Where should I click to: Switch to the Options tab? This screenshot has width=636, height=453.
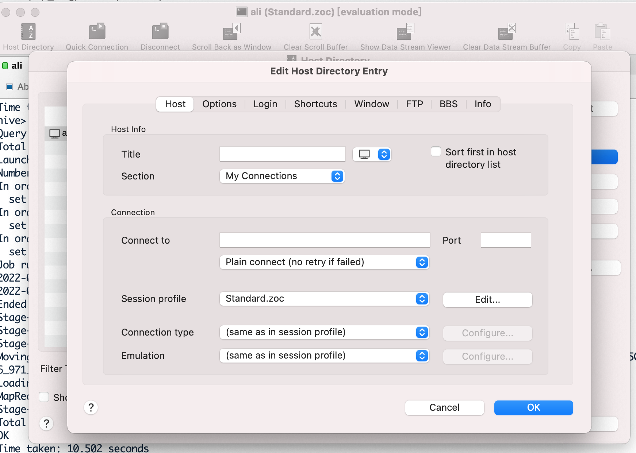coord(219,104)
